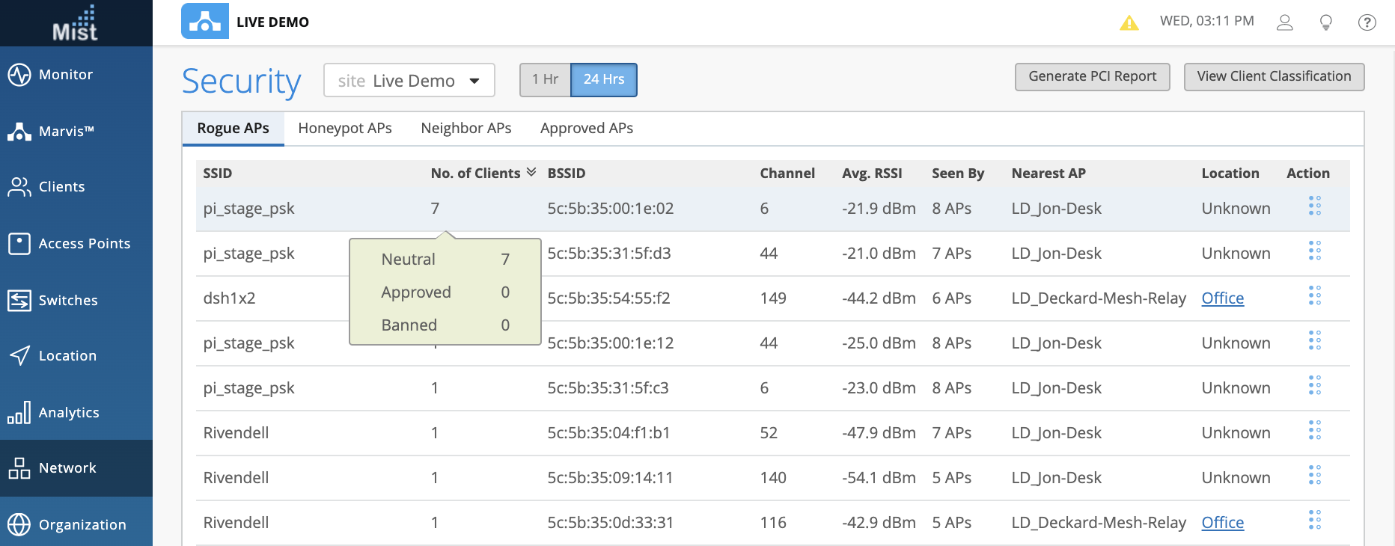Switch to the Neighbor APs tab

(465, 129)
